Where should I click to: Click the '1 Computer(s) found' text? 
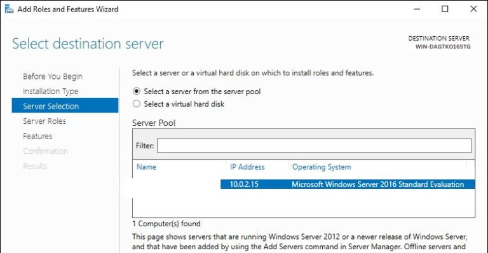click(x=166, y=224)
